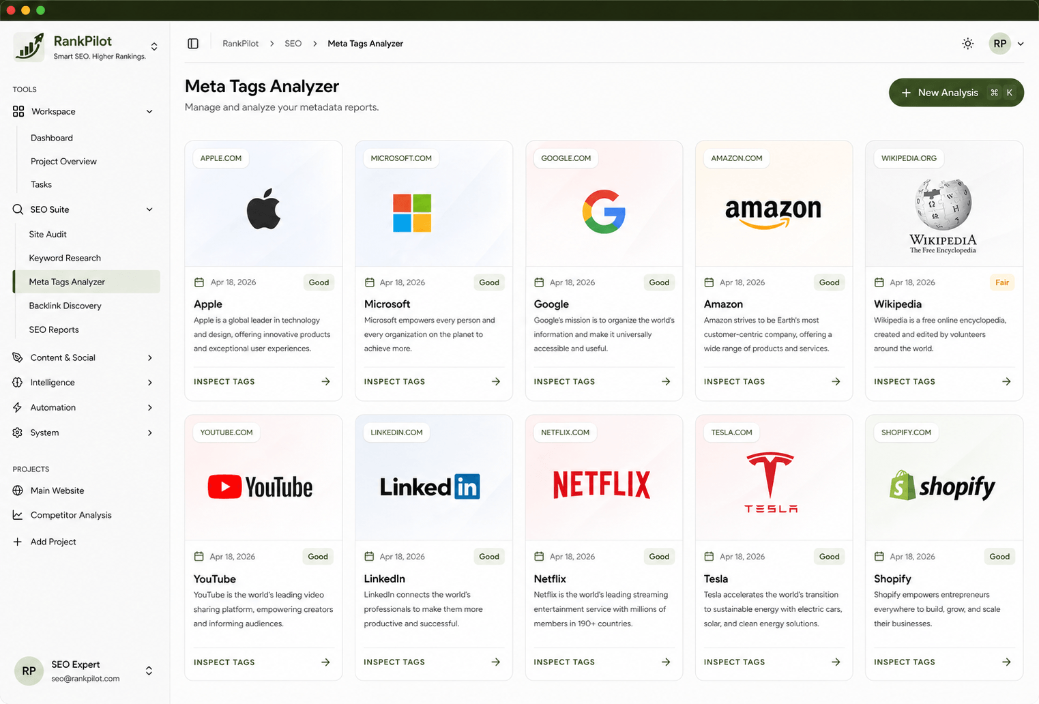This screenshot has height=704, width=1039.
Task: Toggle the sidebar panel icon
Action: [193, 44]
